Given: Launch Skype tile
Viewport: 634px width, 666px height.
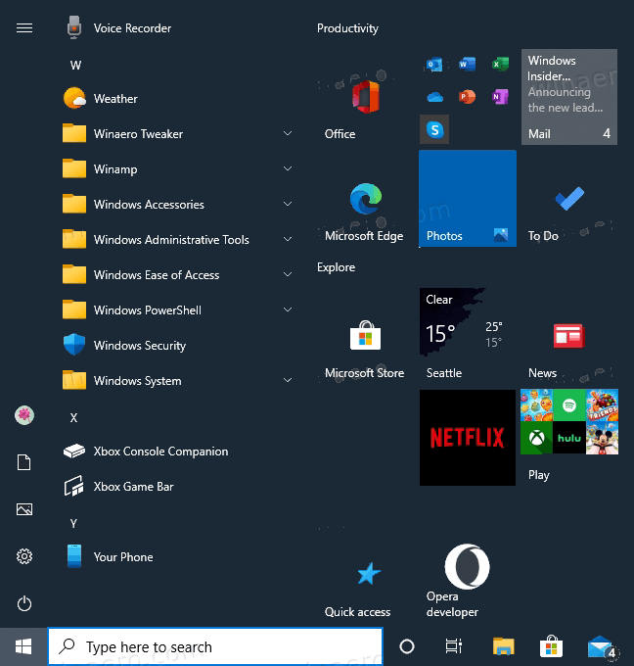Looking at the screenshot, I should (x=434, y=129).
